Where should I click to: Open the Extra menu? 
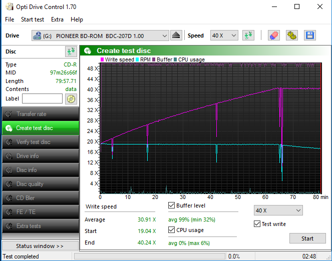point(57,19)
